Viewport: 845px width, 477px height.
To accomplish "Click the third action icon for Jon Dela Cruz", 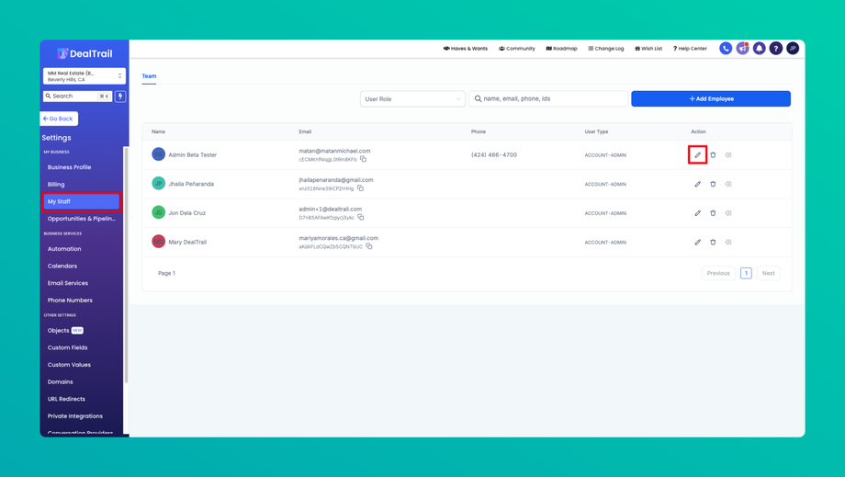I will [728, 213].
